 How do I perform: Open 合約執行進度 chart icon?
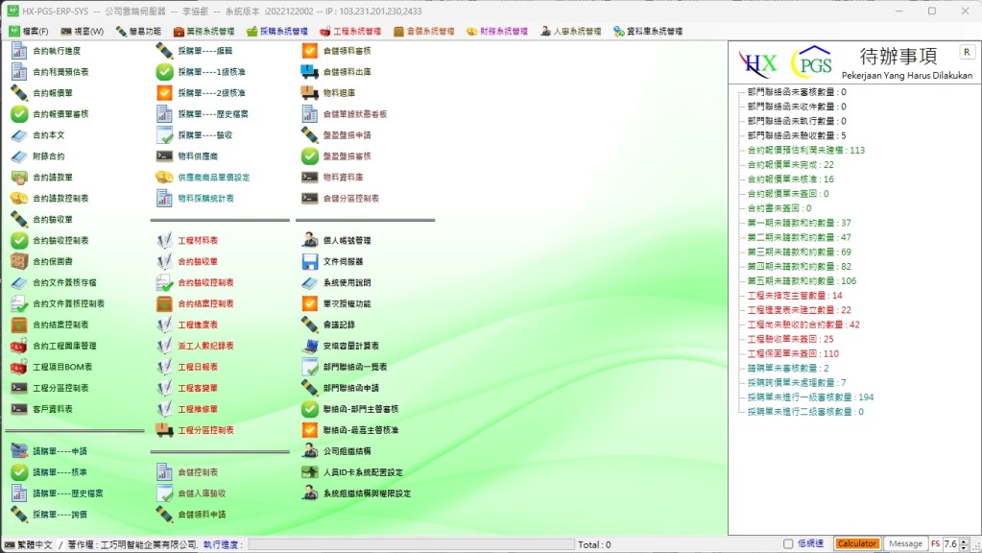[19, 50]
